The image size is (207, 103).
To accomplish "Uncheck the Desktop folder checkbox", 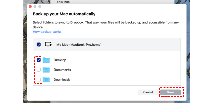I will click(39, 60).
